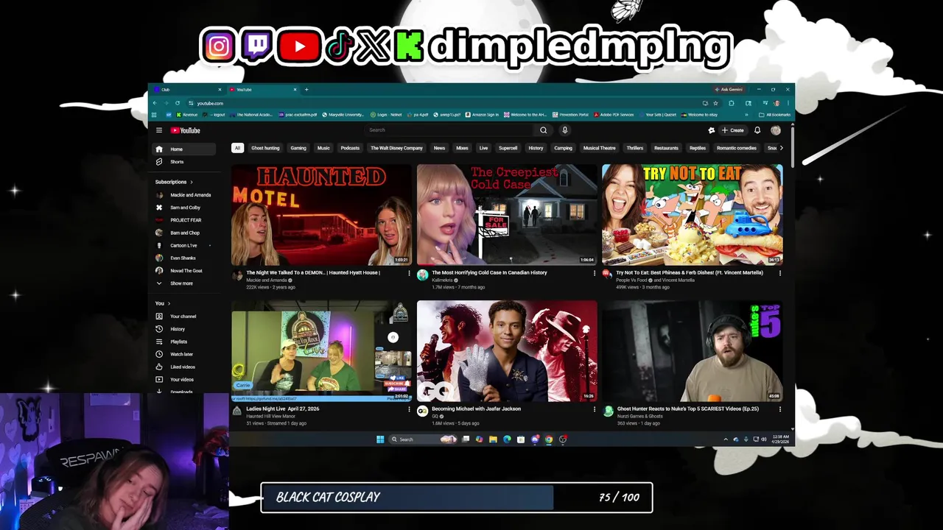Open the All Bookmarks folder

tap(775, 115)
